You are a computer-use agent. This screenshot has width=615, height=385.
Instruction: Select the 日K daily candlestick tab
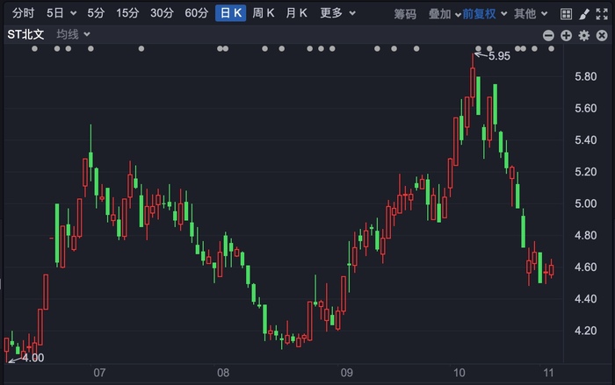pos(230,13)
